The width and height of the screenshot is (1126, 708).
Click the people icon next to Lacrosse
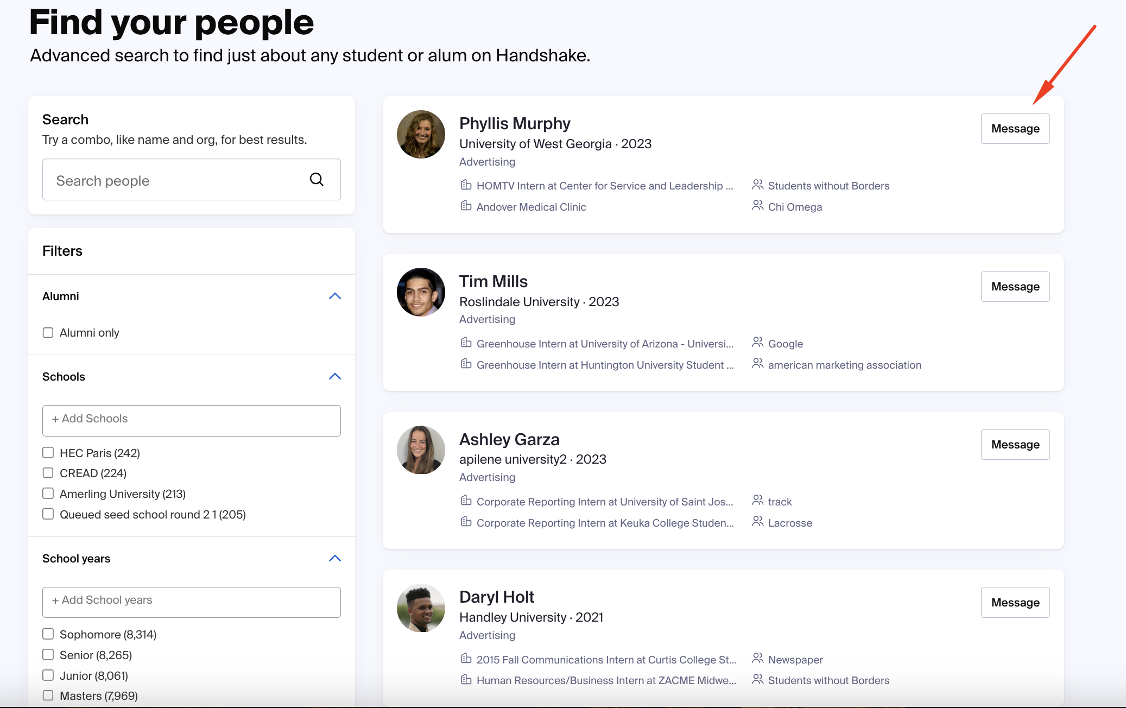pyautogui.click(x=757, y=522)
